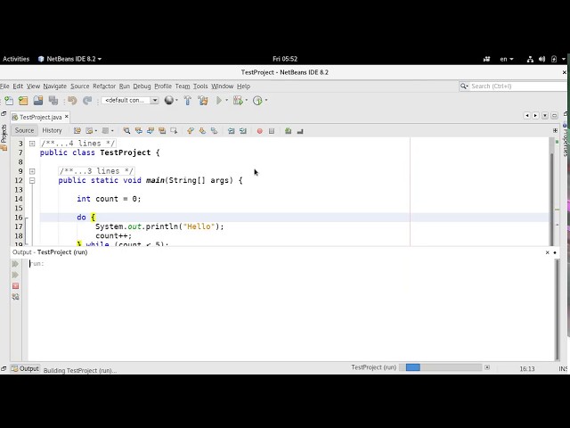Open the Tools menu
Viewport: 570px width, 428px height.
(200, 86)
